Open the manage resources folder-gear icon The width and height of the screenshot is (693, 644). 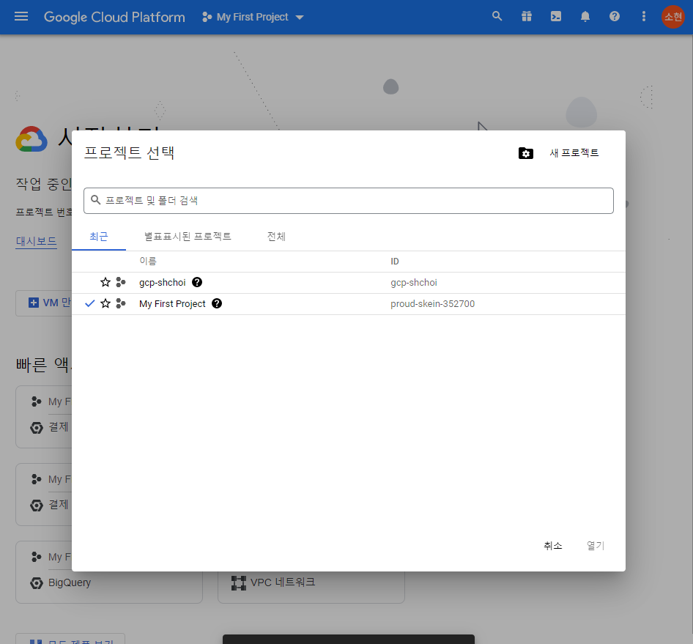pyautogui.click(x=525, y=153)
